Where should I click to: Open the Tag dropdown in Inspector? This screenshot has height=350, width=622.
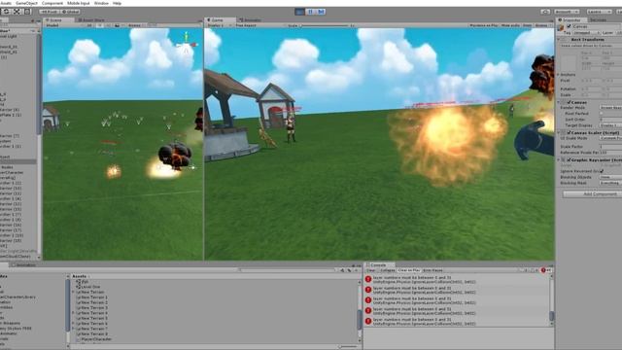pyautogui.click(x=586, y=33)
